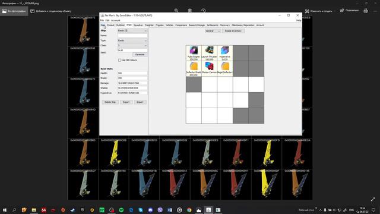Select the Pulse Engine inventory slot
380x214 pixels.
[x=194, y=53]
